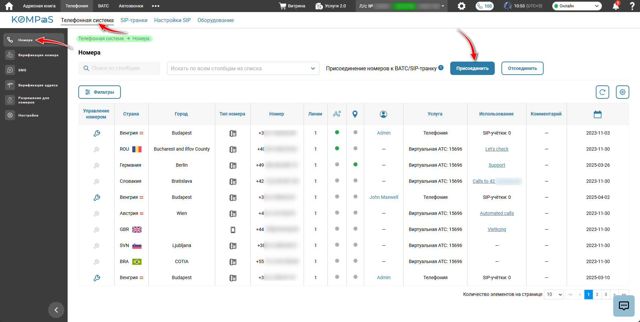Click mobile number type icon in GBR row

point(233,230)
